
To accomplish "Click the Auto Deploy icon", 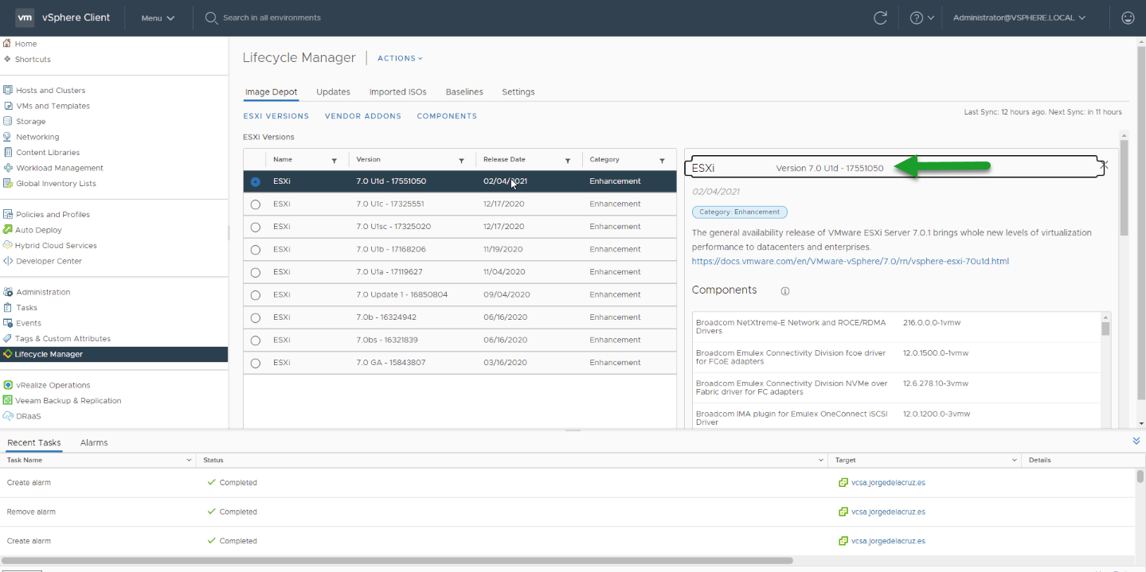I will (x=8, y=230).
